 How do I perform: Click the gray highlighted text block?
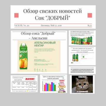(82, 71)
